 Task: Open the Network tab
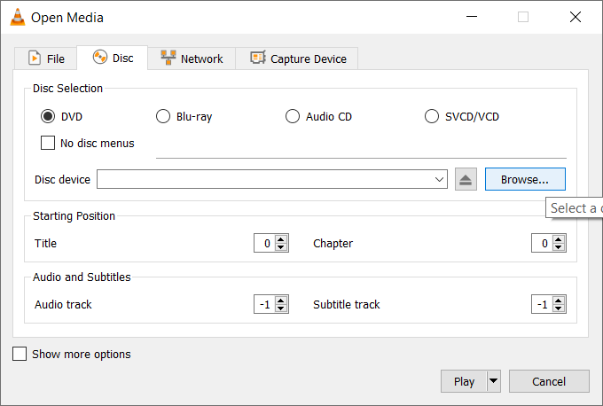192,59
